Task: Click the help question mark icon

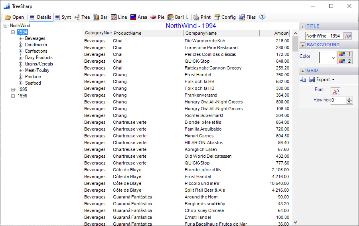Action: click(x=262, y=17)
